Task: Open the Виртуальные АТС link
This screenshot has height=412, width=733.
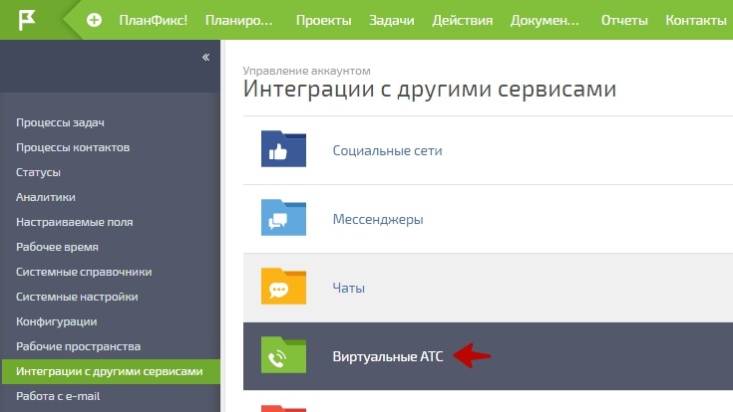Action: pyautogui.click(x=388, y=356)
